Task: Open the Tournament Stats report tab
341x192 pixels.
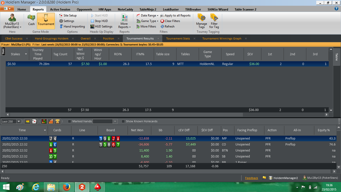Action: click(x=178, y=38)
